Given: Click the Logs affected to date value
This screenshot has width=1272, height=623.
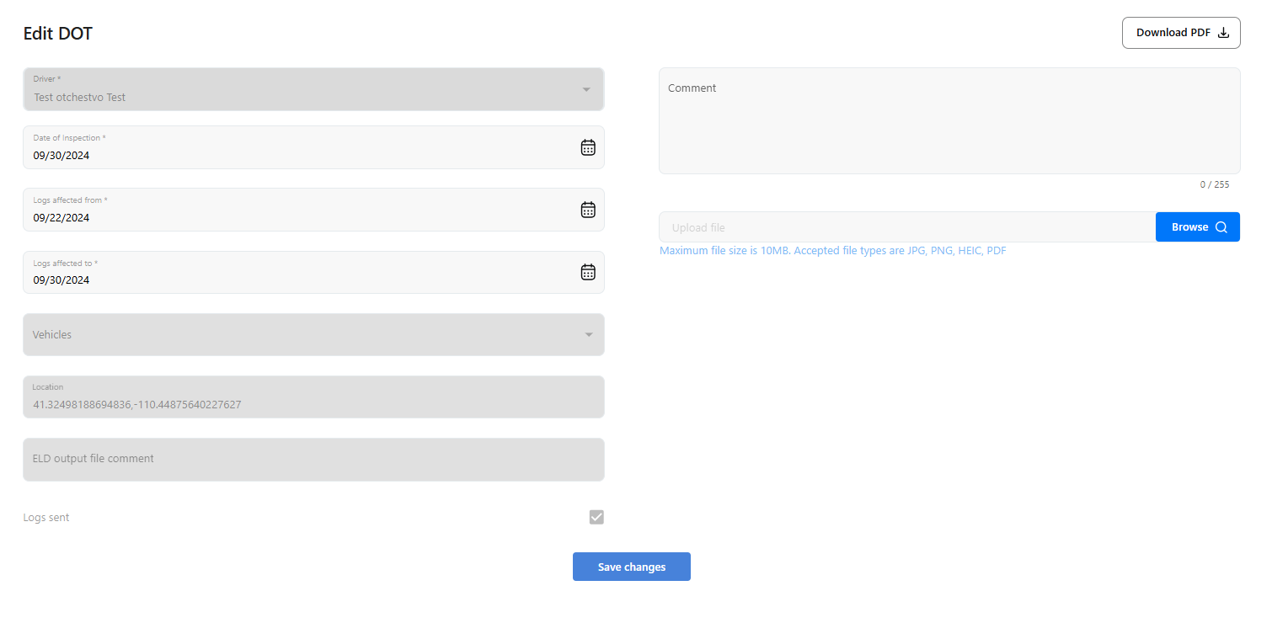Looking at the screenshot, I should pos(61,280).
